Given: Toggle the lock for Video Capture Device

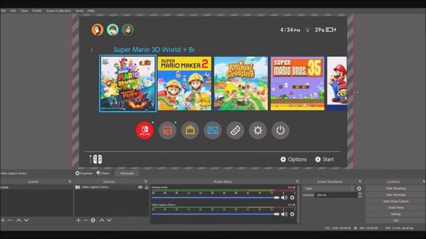Looking at the screenshot, I should coord(146,187).
